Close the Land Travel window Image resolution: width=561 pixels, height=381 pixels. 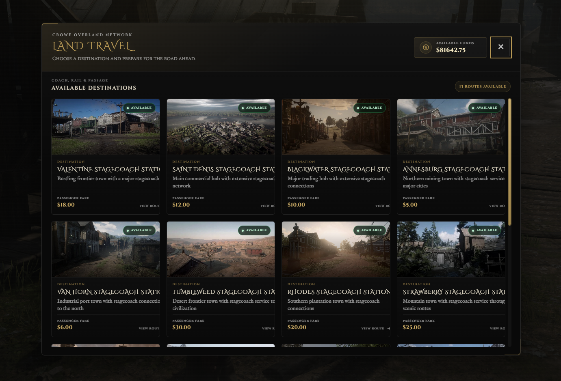pos(500,47)
